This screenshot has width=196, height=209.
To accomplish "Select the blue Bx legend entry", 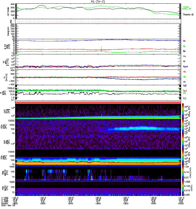I will point(184,51).
